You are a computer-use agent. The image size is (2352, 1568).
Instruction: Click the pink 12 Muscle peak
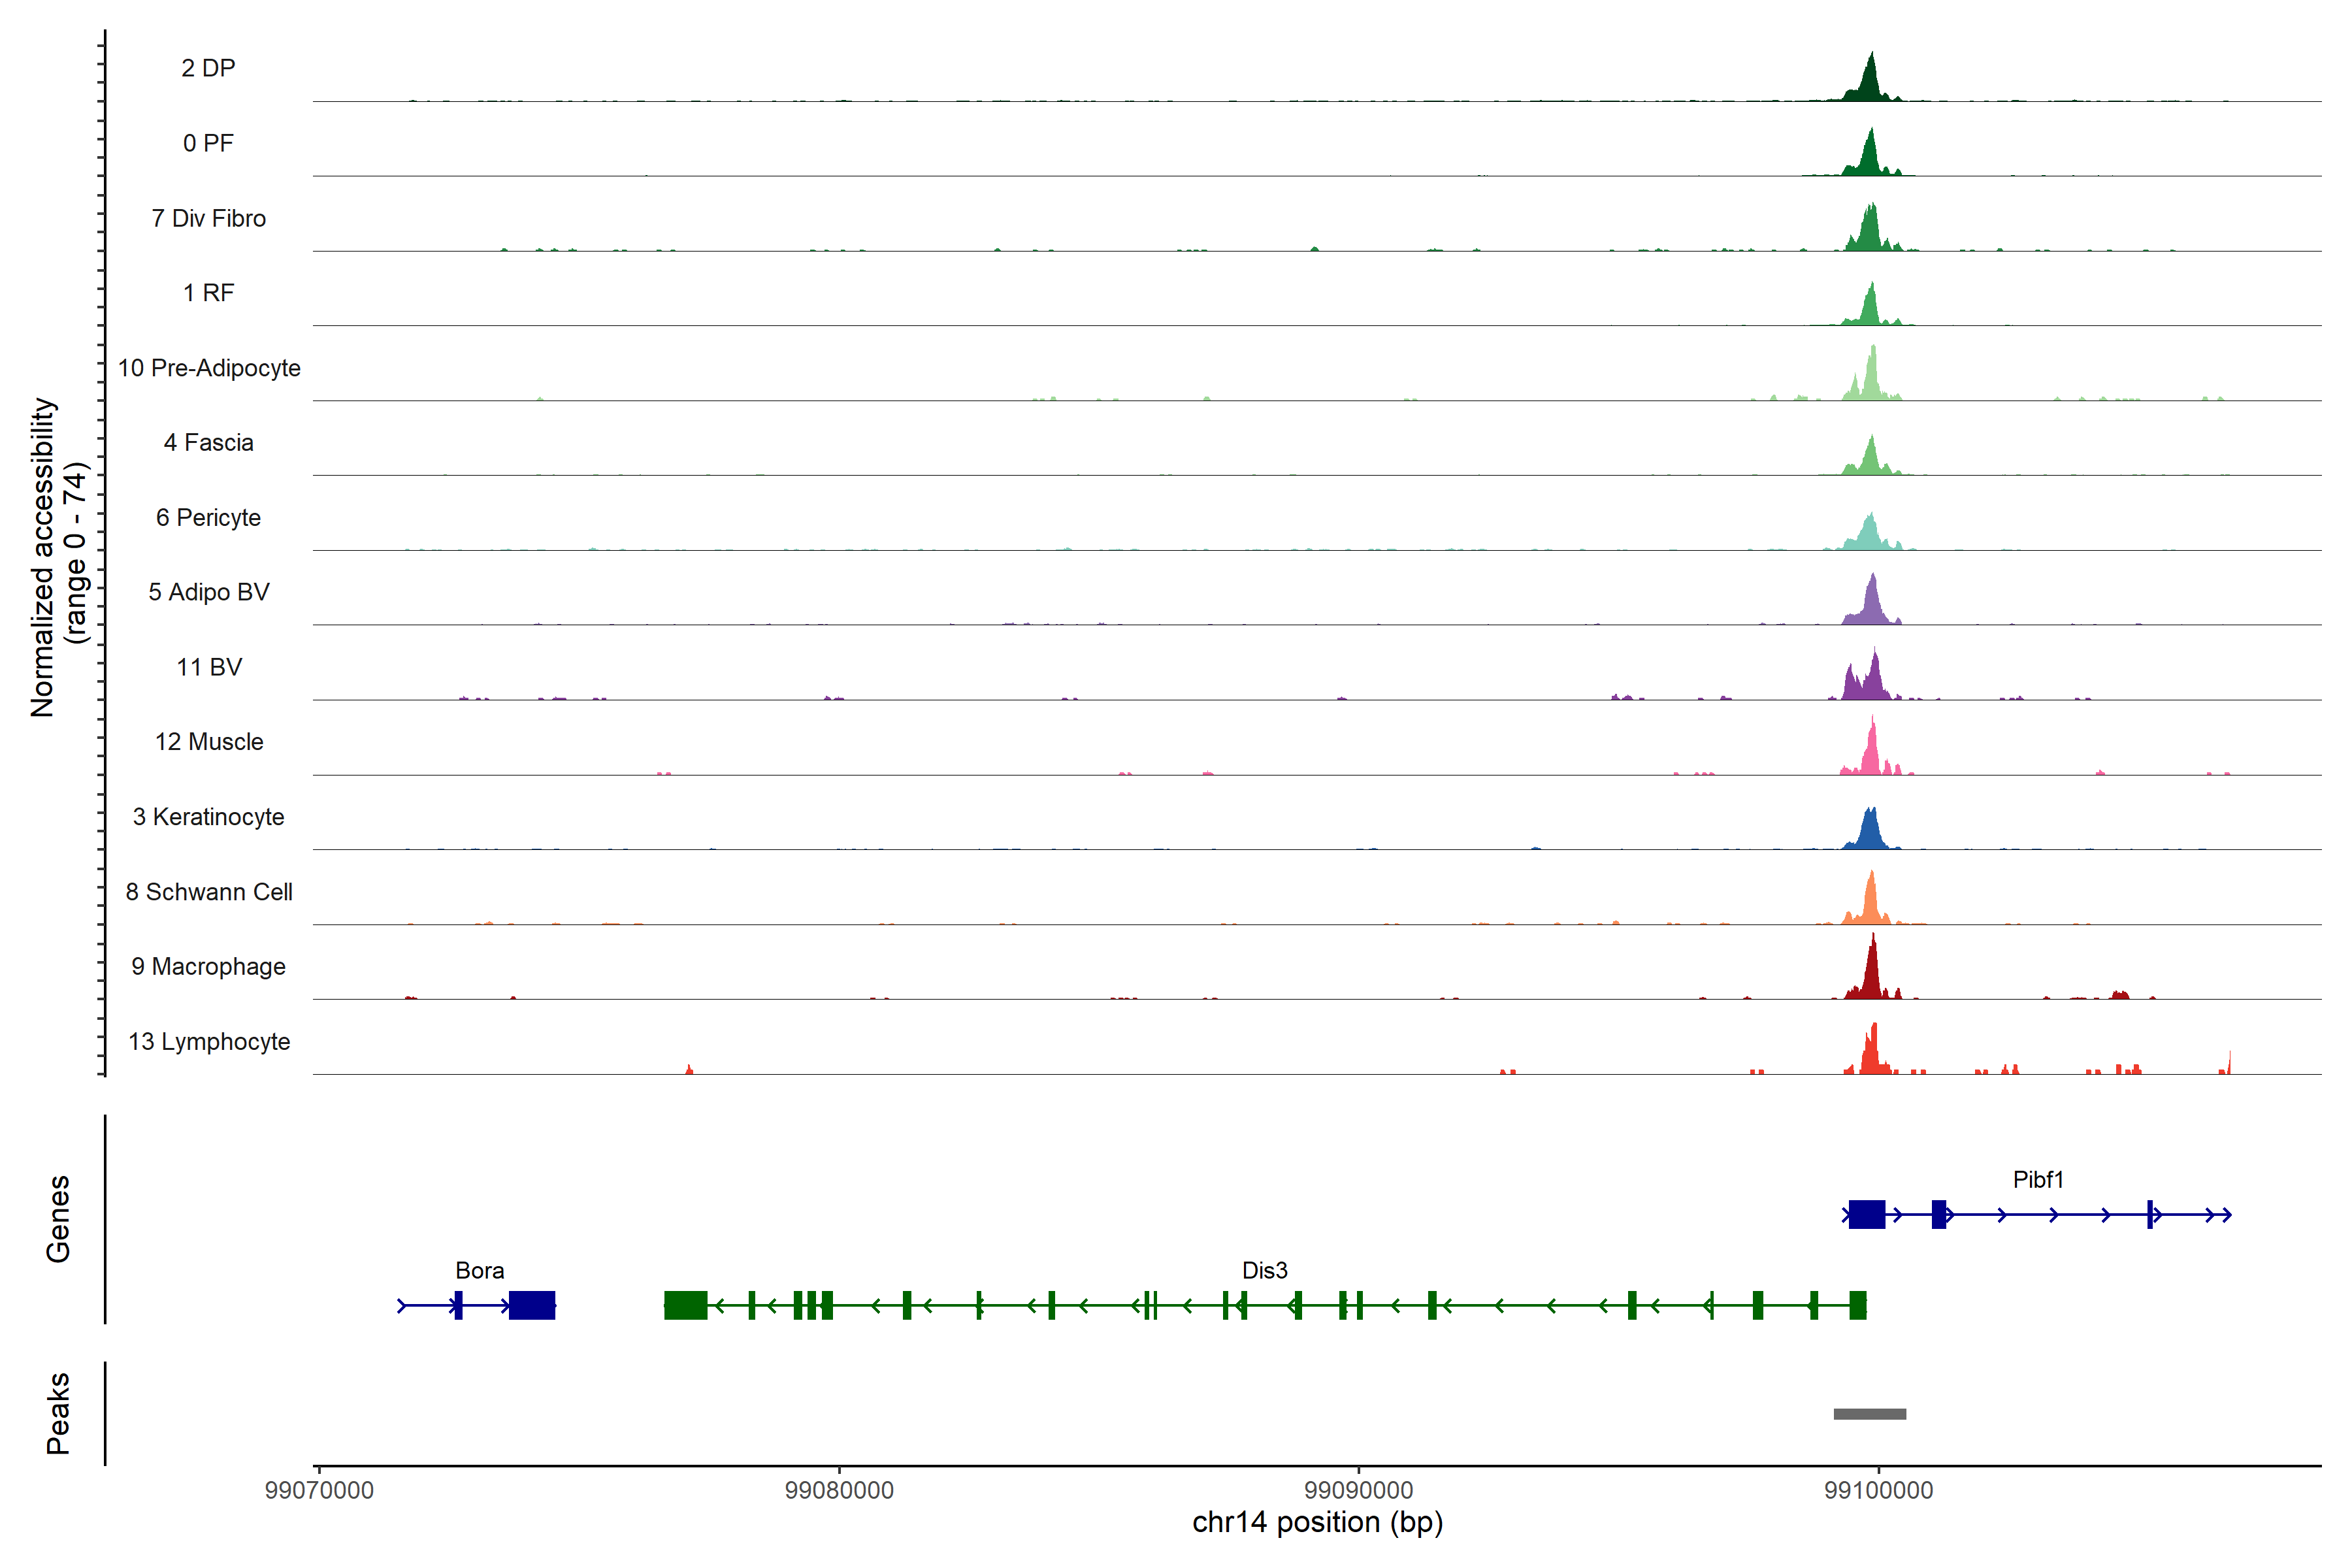(x=1872, y=753)
